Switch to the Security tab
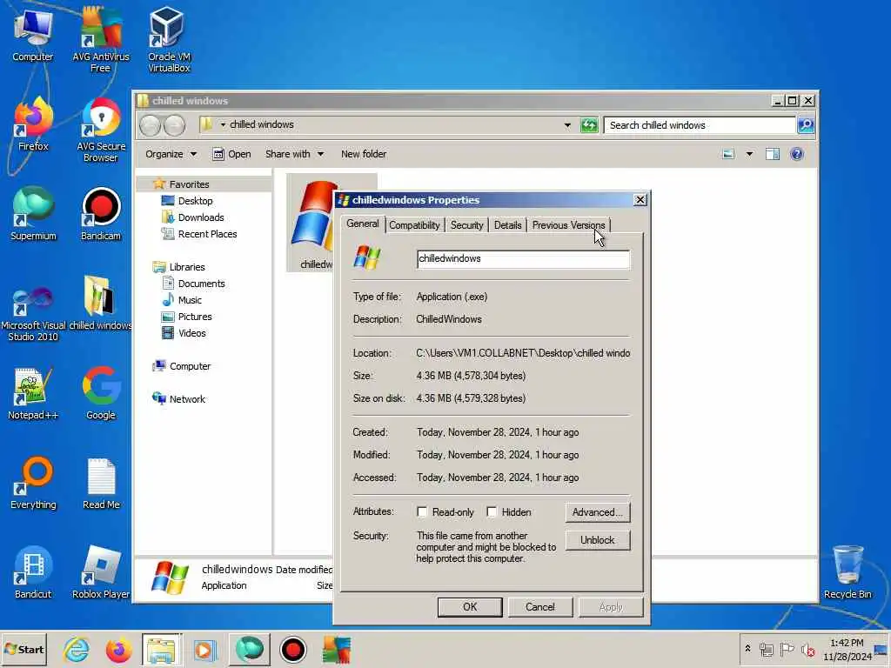The image size is (891, 668). (466, 225)
